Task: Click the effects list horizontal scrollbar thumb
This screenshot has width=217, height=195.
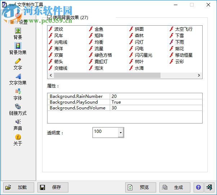Action: (x=107, y=75)
